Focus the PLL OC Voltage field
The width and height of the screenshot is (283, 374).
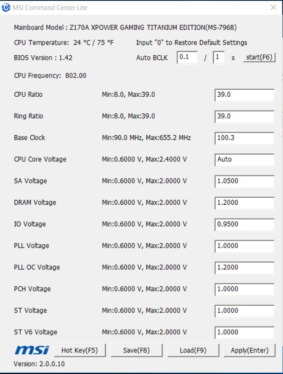pos(245,268)
